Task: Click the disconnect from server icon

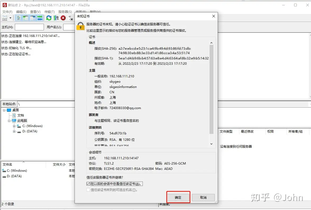Action: pos(70,18)
